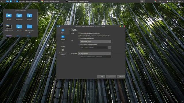Click the settings dialog titlebar menu icon
The image size is (184, 103).
[57, 26]
